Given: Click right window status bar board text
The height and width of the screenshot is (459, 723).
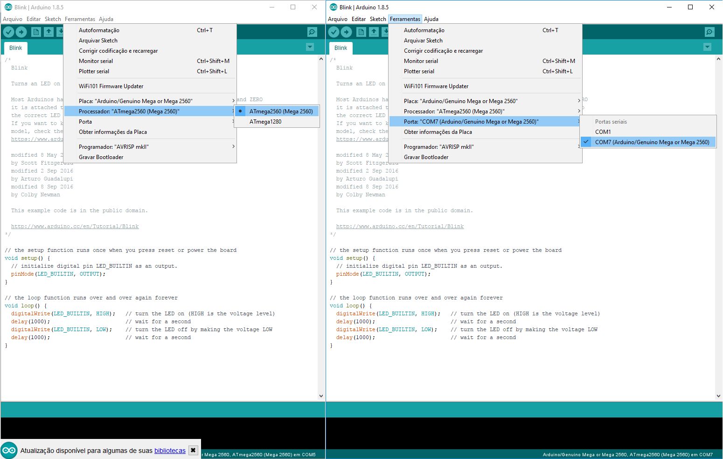Looking at the screenshot, I should [627, 454].
